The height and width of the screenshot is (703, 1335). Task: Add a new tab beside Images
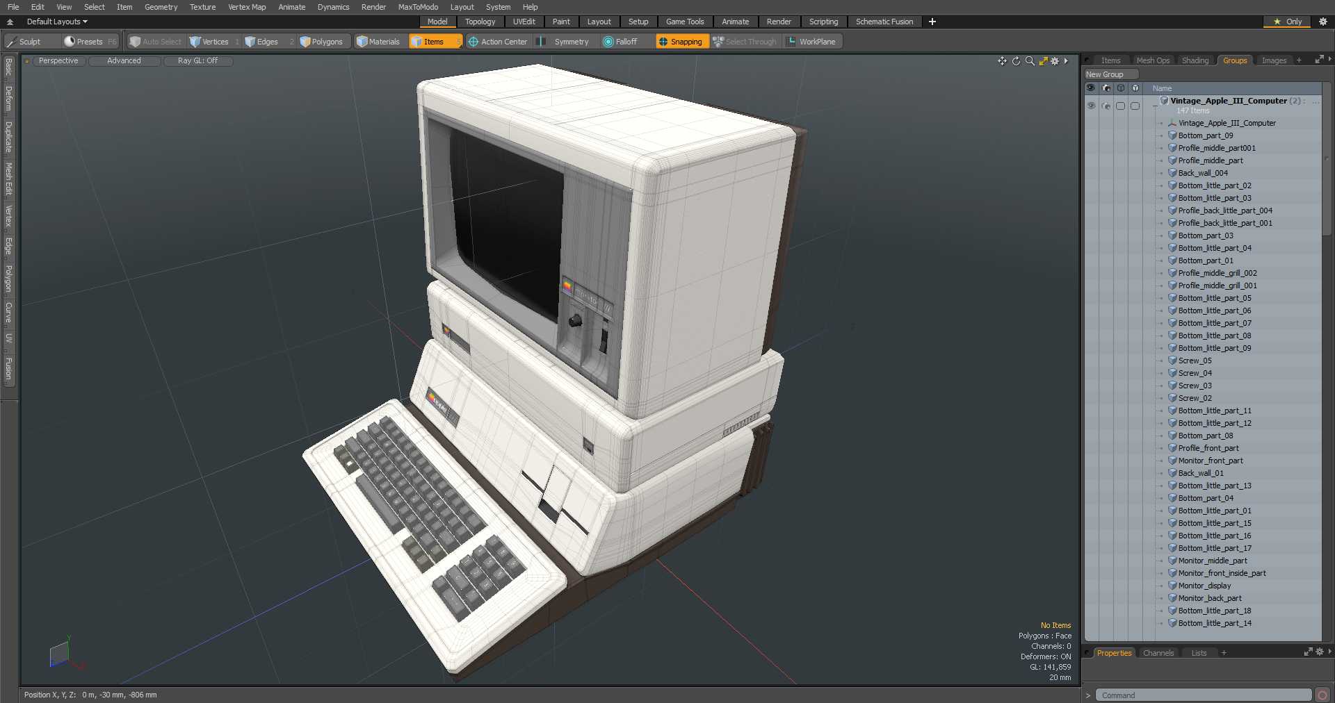[1299, 60]
